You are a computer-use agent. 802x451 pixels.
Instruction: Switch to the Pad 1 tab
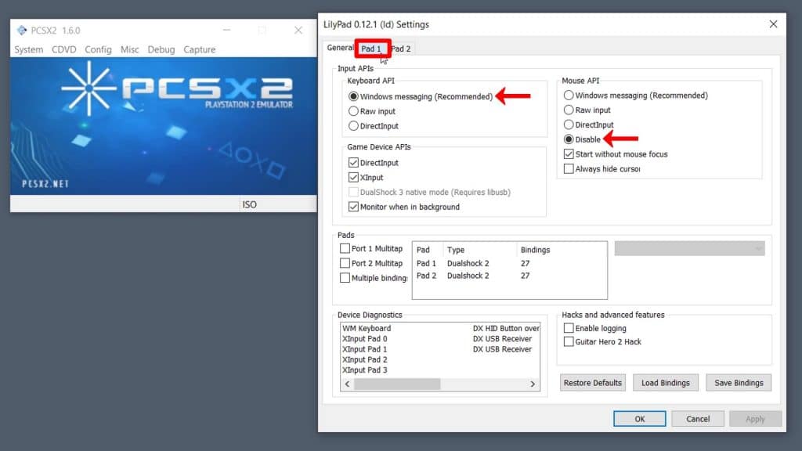(371, 49)
